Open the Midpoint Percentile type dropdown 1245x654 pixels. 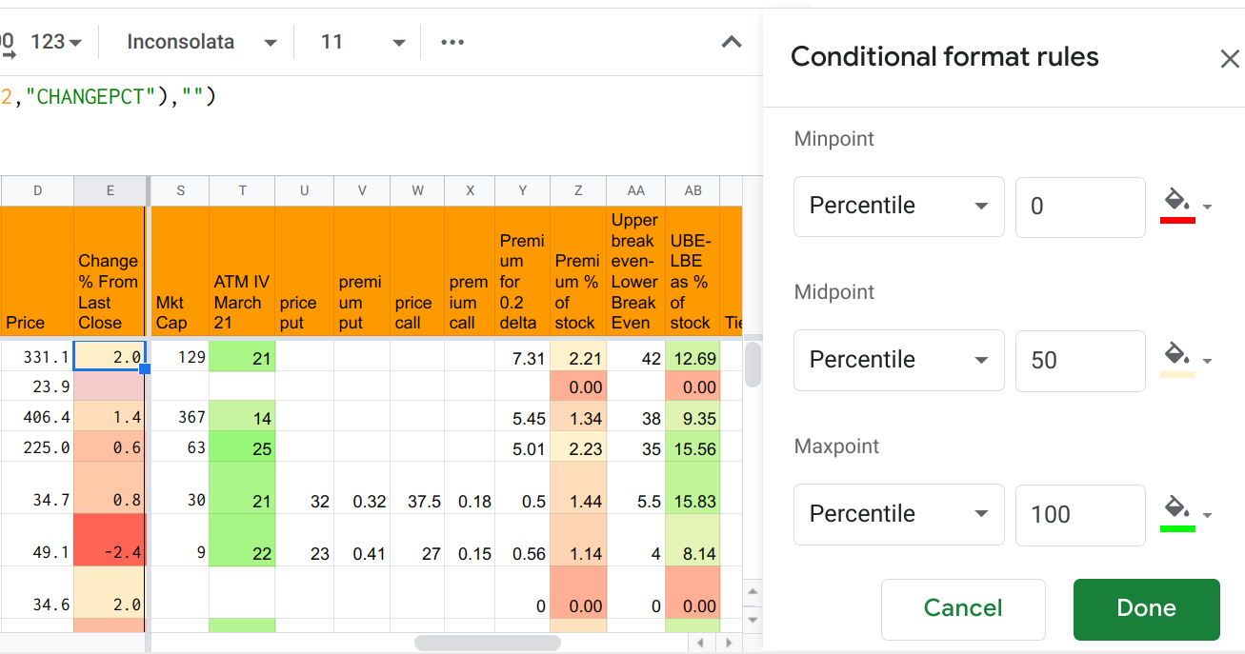[x=898, y=360]
